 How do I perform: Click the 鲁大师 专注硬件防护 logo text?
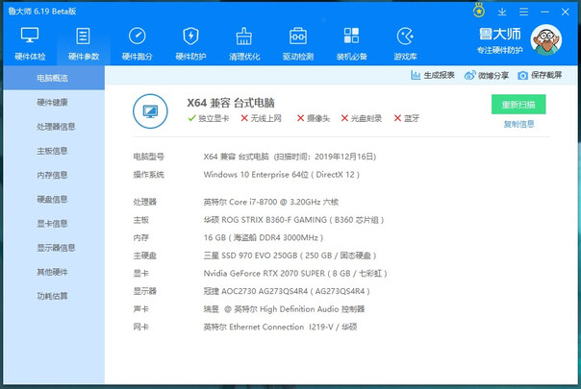point(500,40)
